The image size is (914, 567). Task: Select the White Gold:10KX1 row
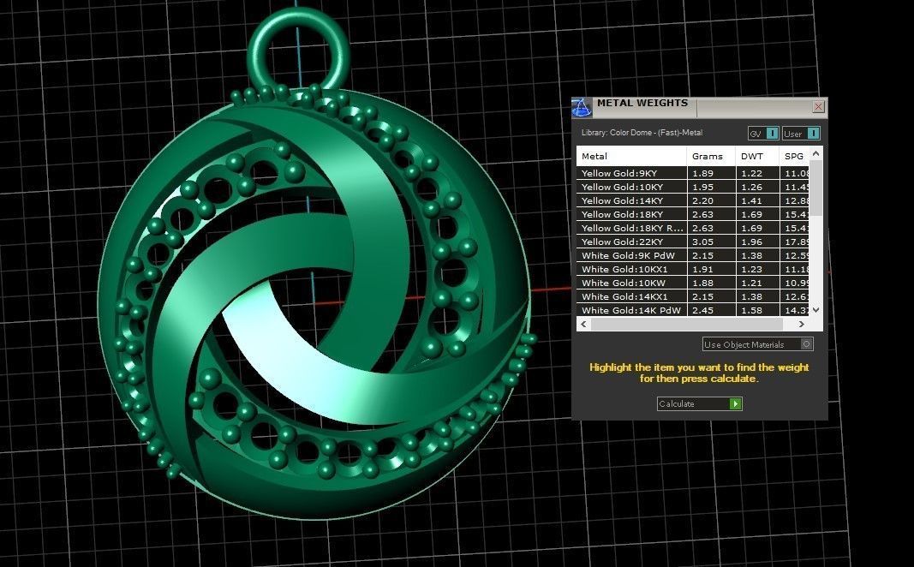[693, 269]
